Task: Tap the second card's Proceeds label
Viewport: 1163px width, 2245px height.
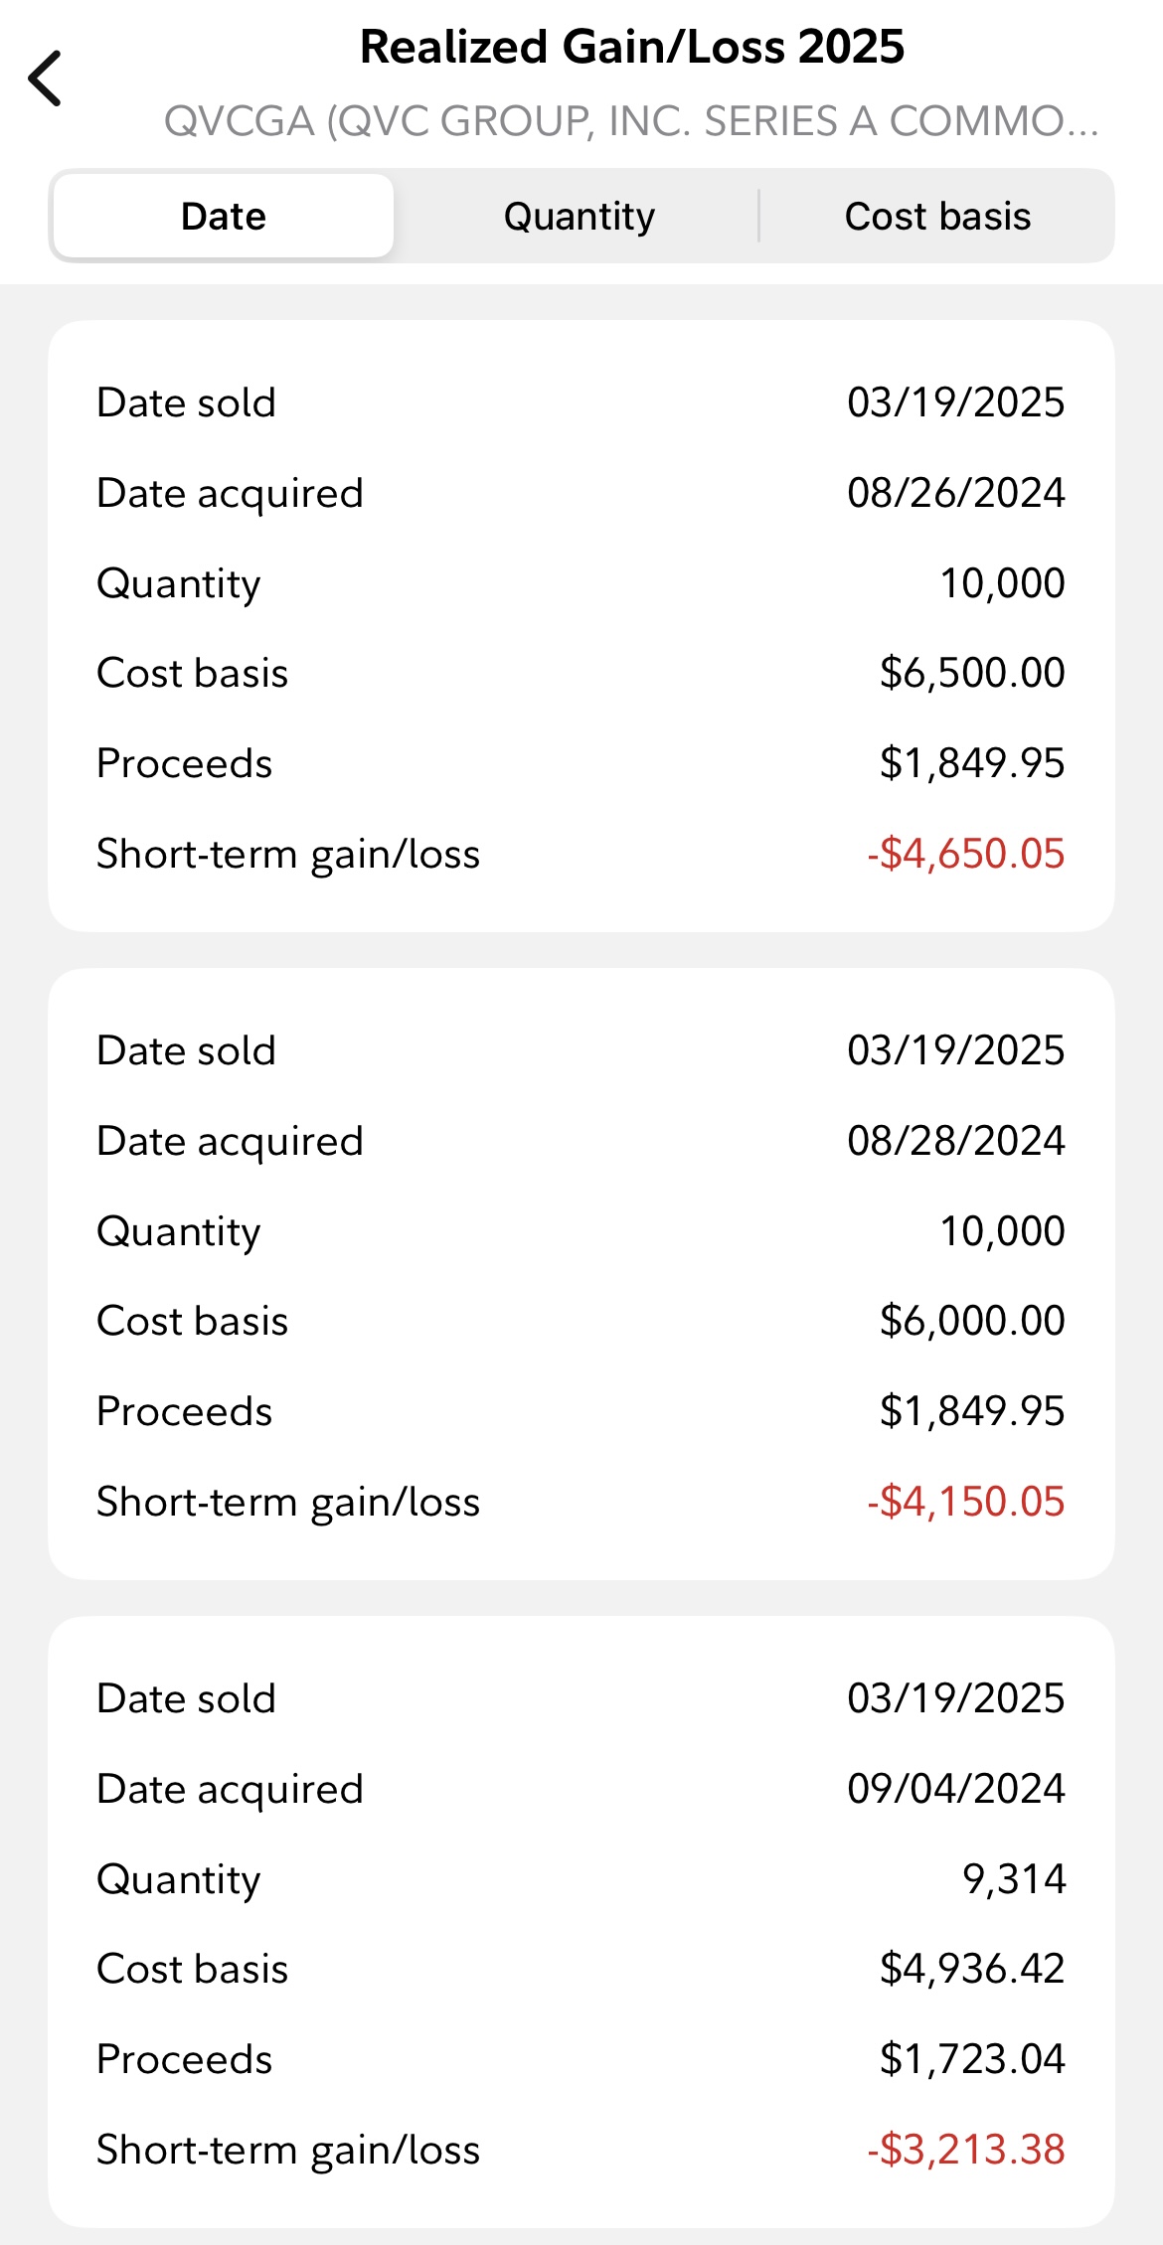Action: tap(184, 1411)
